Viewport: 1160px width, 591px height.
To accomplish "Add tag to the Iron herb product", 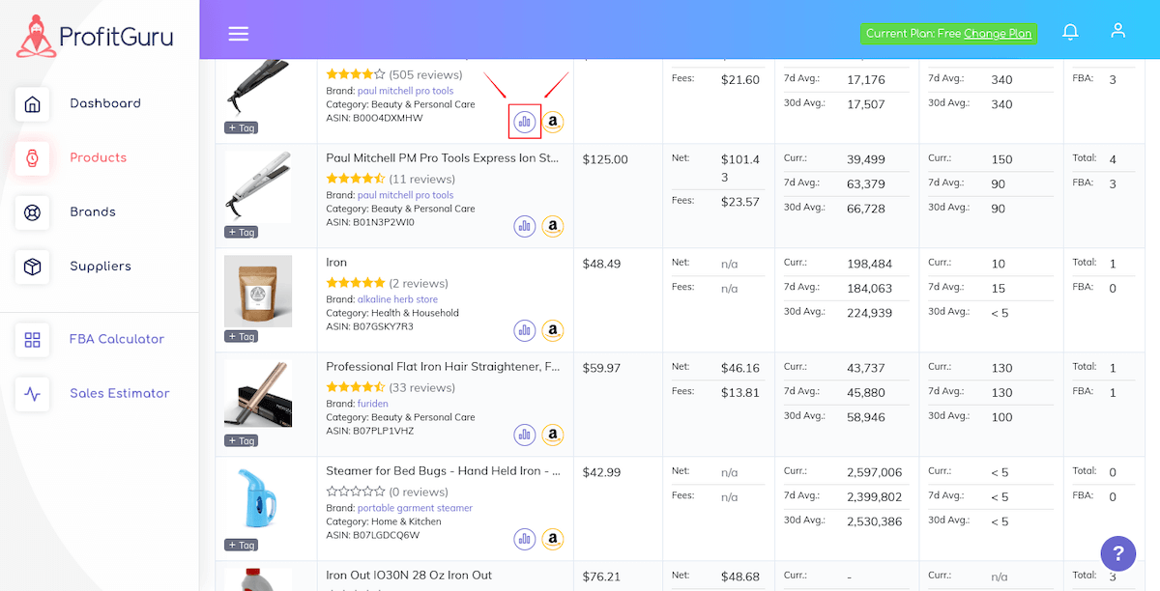I will tap(241, 336).
